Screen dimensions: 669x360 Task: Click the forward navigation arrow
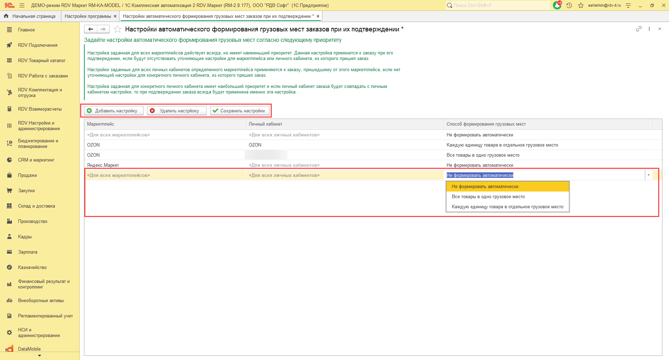tap(103, 29)
